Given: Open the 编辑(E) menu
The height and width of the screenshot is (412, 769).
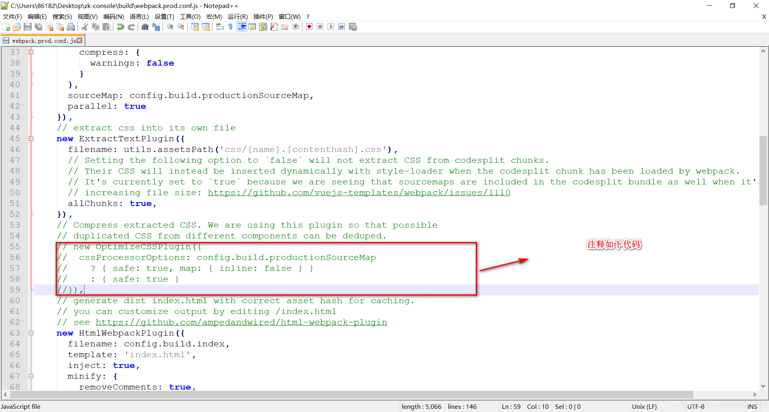Looking at the screenshot, I should pos(37,16).
